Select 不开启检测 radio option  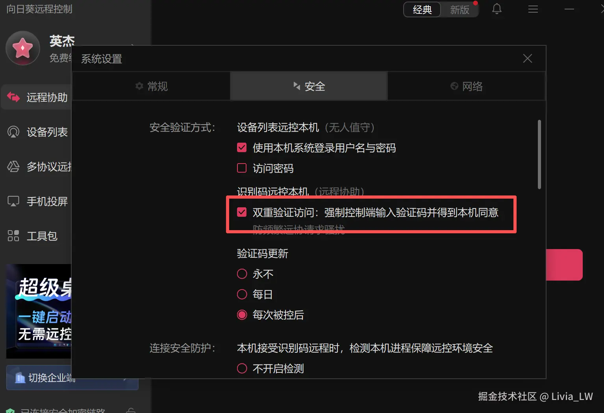(x=242, y=368)
